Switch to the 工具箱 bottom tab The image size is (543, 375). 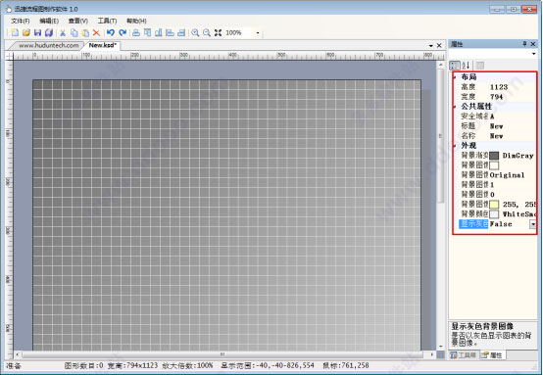tap(464, 355)
